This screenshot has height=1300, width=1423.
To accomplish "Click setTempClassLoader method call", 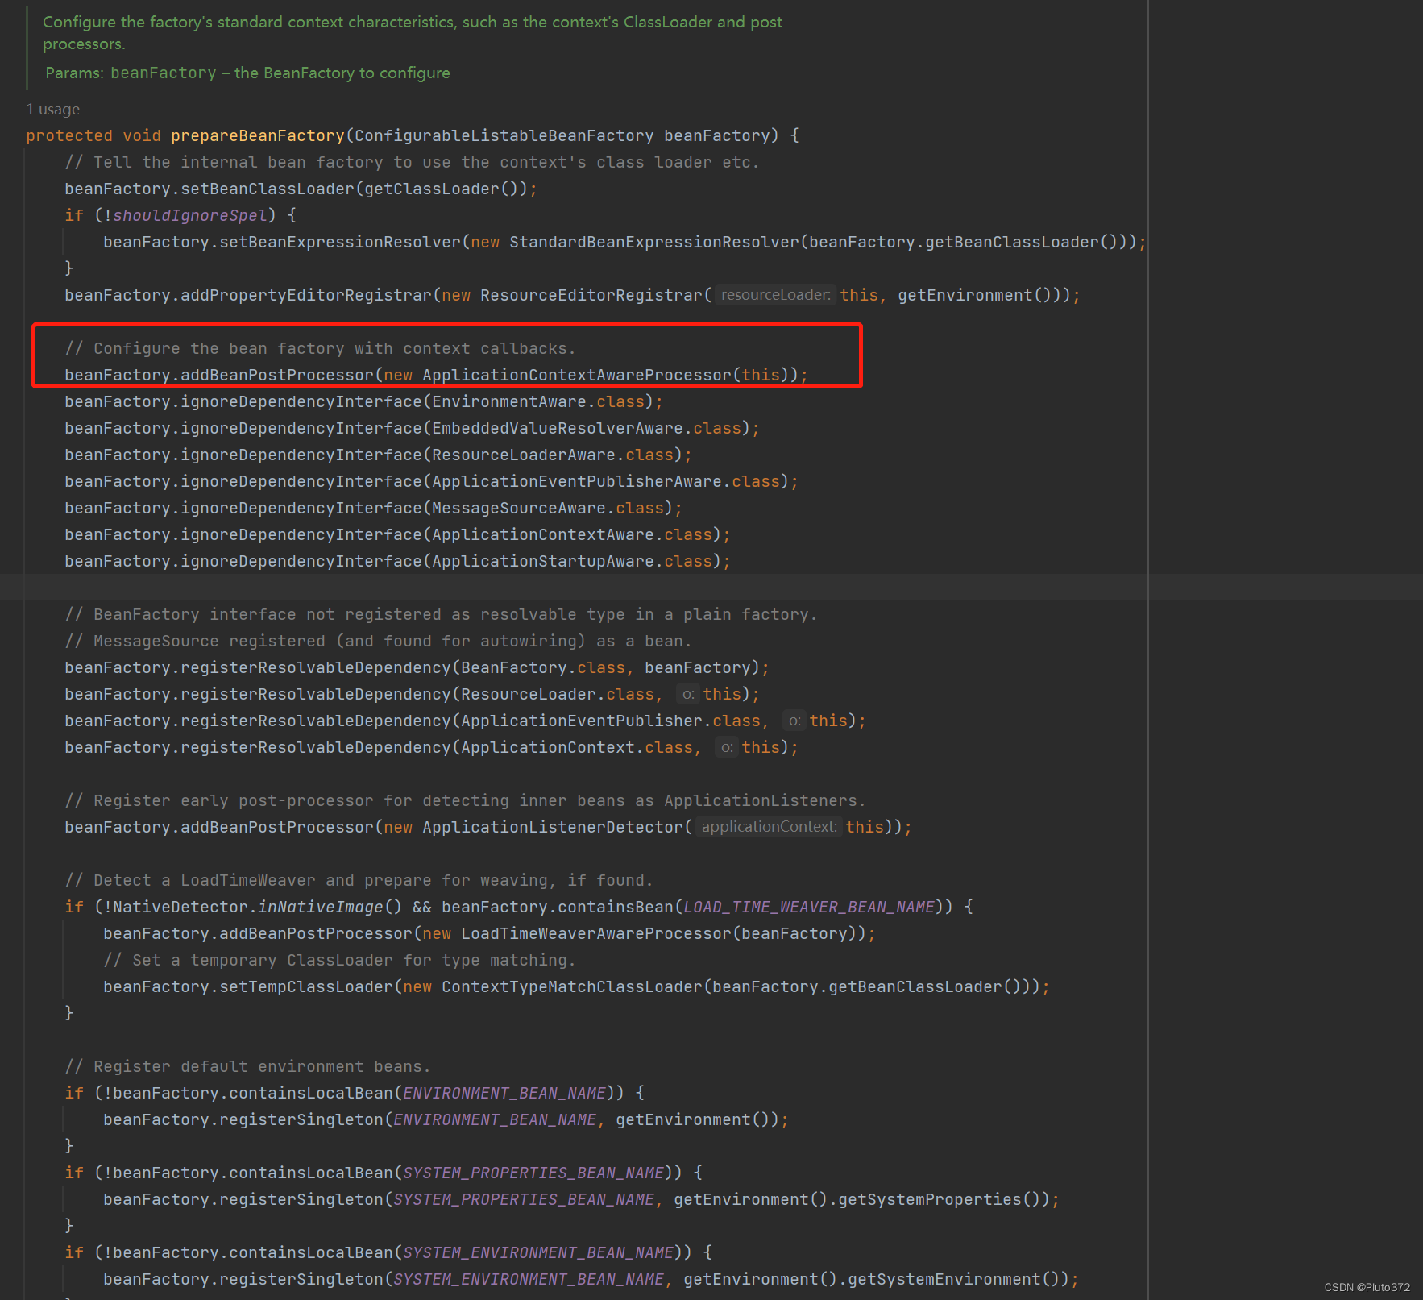I will tap(306, 986).
